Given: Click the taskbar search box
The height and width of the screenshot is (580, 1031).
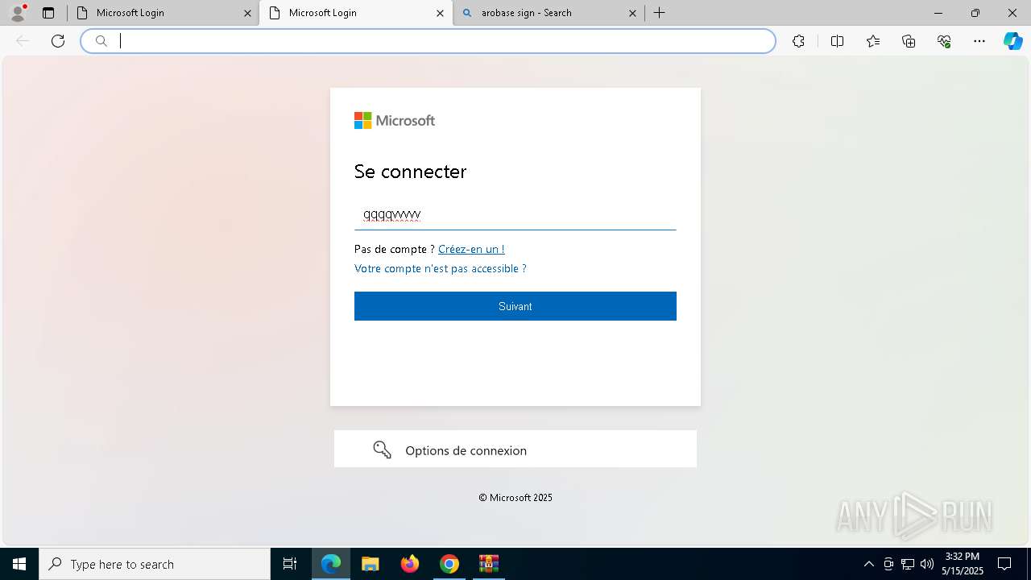Looking at the screenshot, I should pyautogui.click(x=155, y=564).
